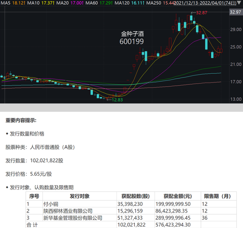Image resolution: width=243 pixels, height=228 pixels.
Task: Click the 发行对象 column header
Action: tap(80, 196)
